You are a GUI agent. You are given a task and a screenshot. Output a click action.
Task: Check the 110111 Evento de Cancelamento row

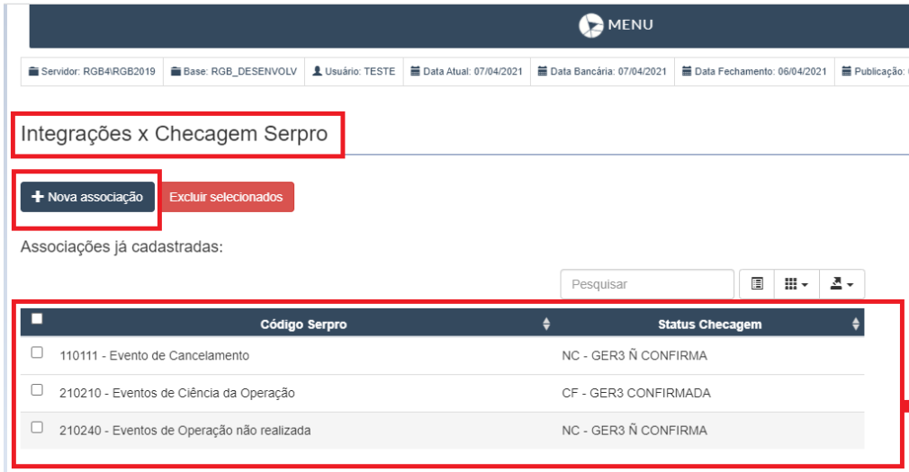pyautogui.click(x=37, y=354)
